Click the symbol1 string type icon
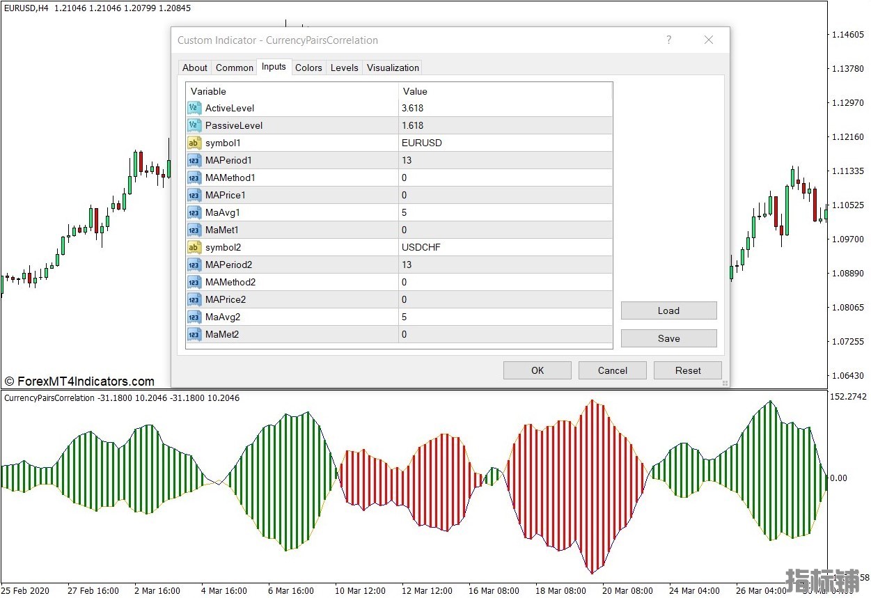The width and height of the screenshot is (871, 598). click(x=194, y=143)
